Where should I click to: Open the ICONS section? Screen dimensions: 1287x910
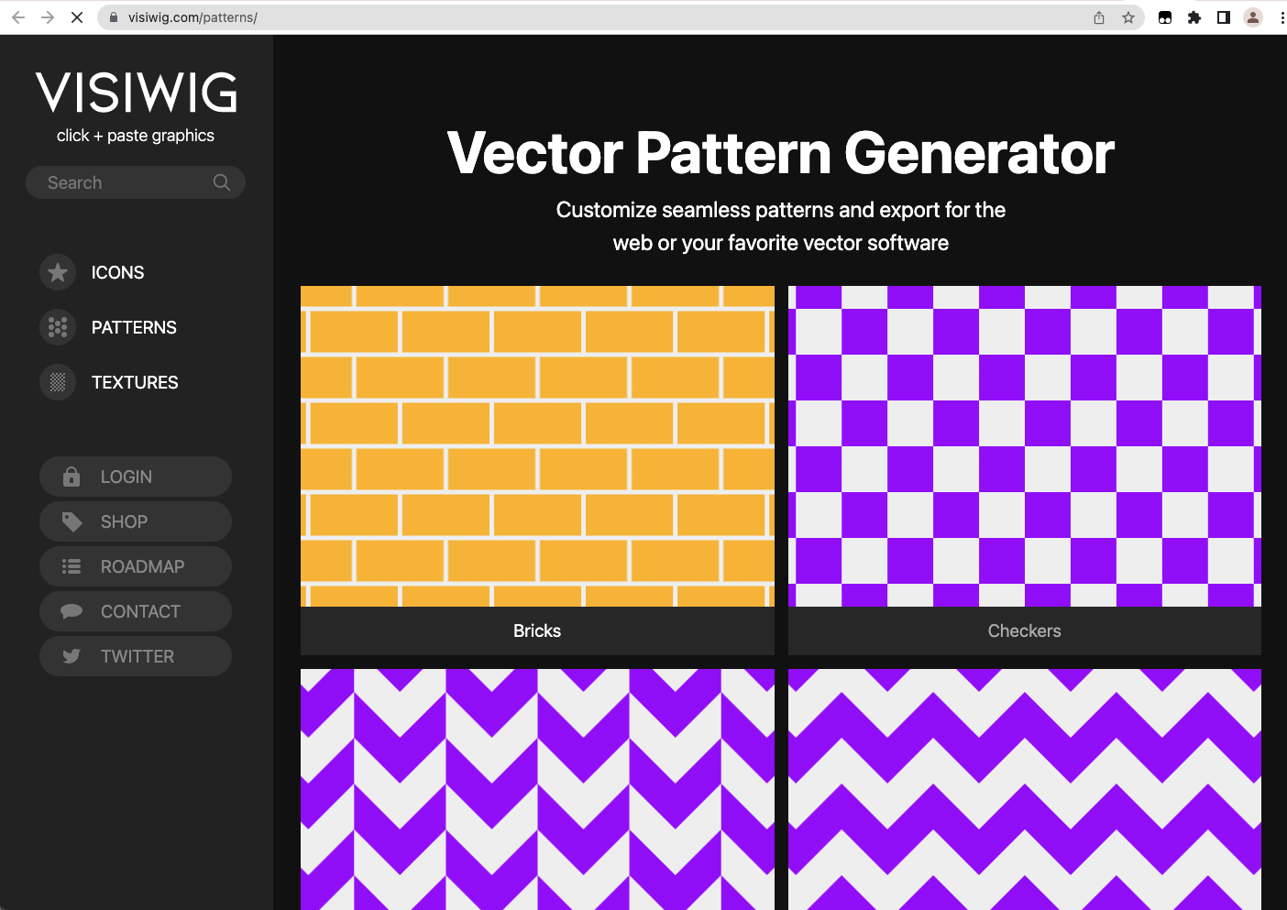tap(117, 272)
